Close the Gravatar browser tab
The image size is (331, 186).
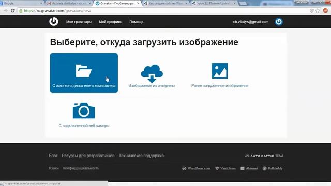138,4
